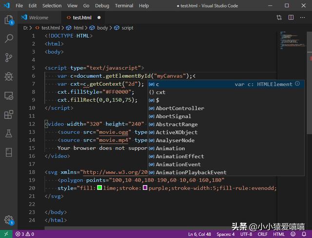Select AnimationEffect suggestion
312x238 pixels.
(x=226, y=156)
